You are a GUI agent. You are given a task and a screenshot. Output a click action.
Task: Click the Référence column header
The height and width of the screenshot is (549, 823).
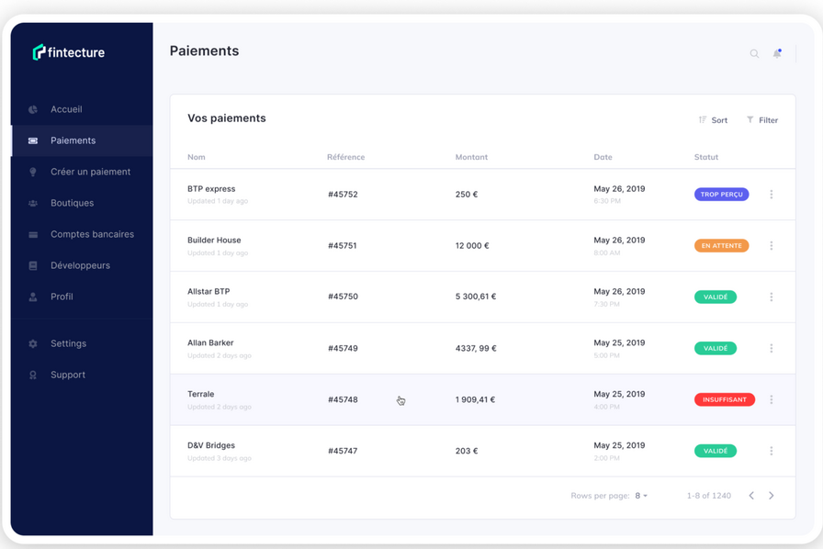click(x=345, y=157)
